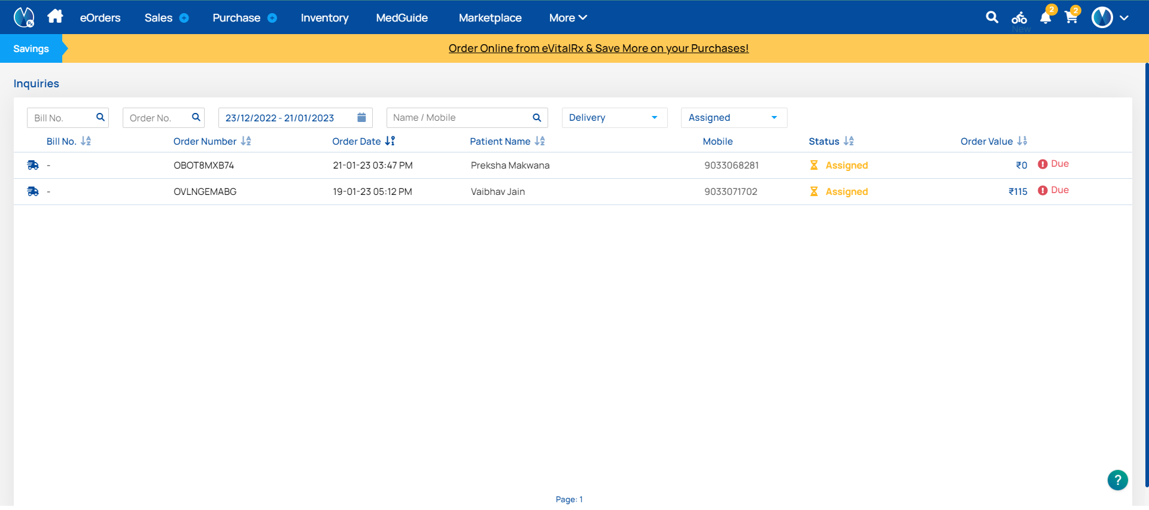
Task: Open the Marketplace menu
Action: click(x=490, y=18)
